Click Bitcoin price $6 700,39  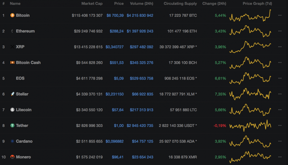115,16
